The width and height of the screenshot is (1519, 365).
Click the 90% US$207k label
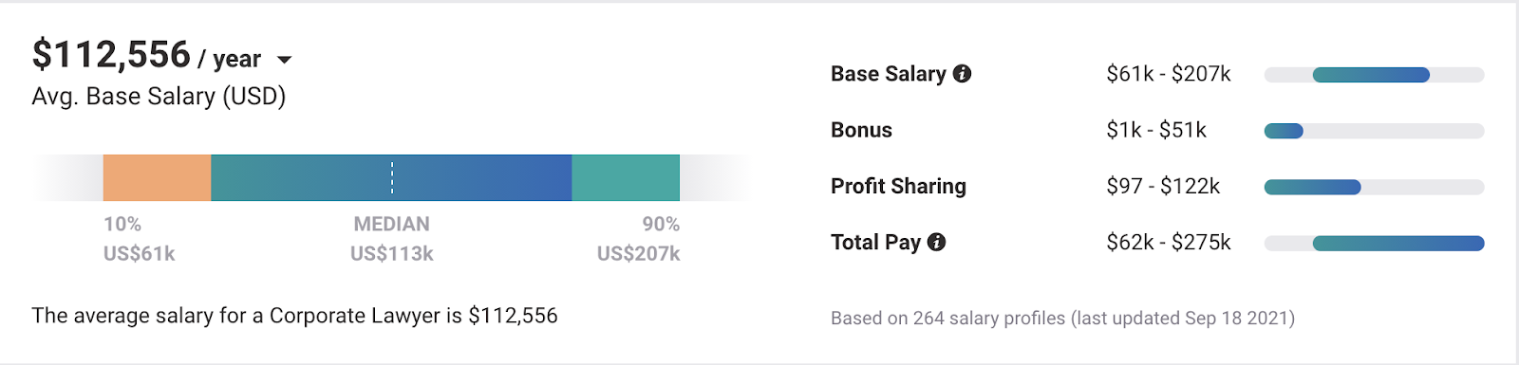point(638,239)
